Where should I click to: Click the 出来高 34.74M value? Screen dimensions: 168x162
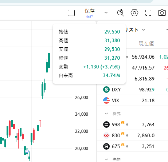[112, 75]
